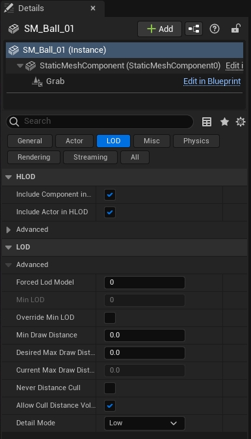The width and height of the screenshot is (251, 439).
Task: Open the help question mark icon
Action: click(215, 29)
